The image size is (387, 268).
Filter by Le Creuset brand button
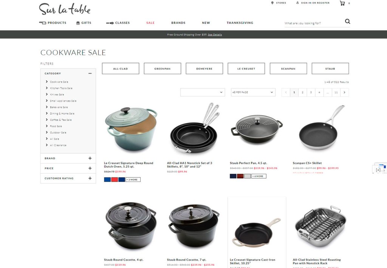(246, 68)
